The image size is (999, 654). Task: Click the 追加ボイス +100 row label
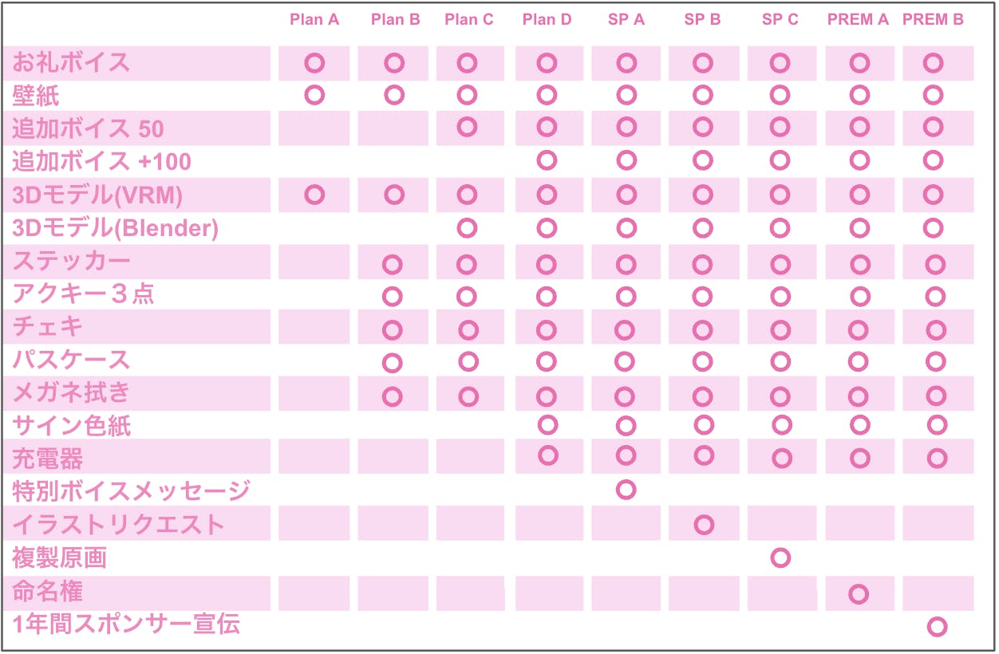pos(101,162)
